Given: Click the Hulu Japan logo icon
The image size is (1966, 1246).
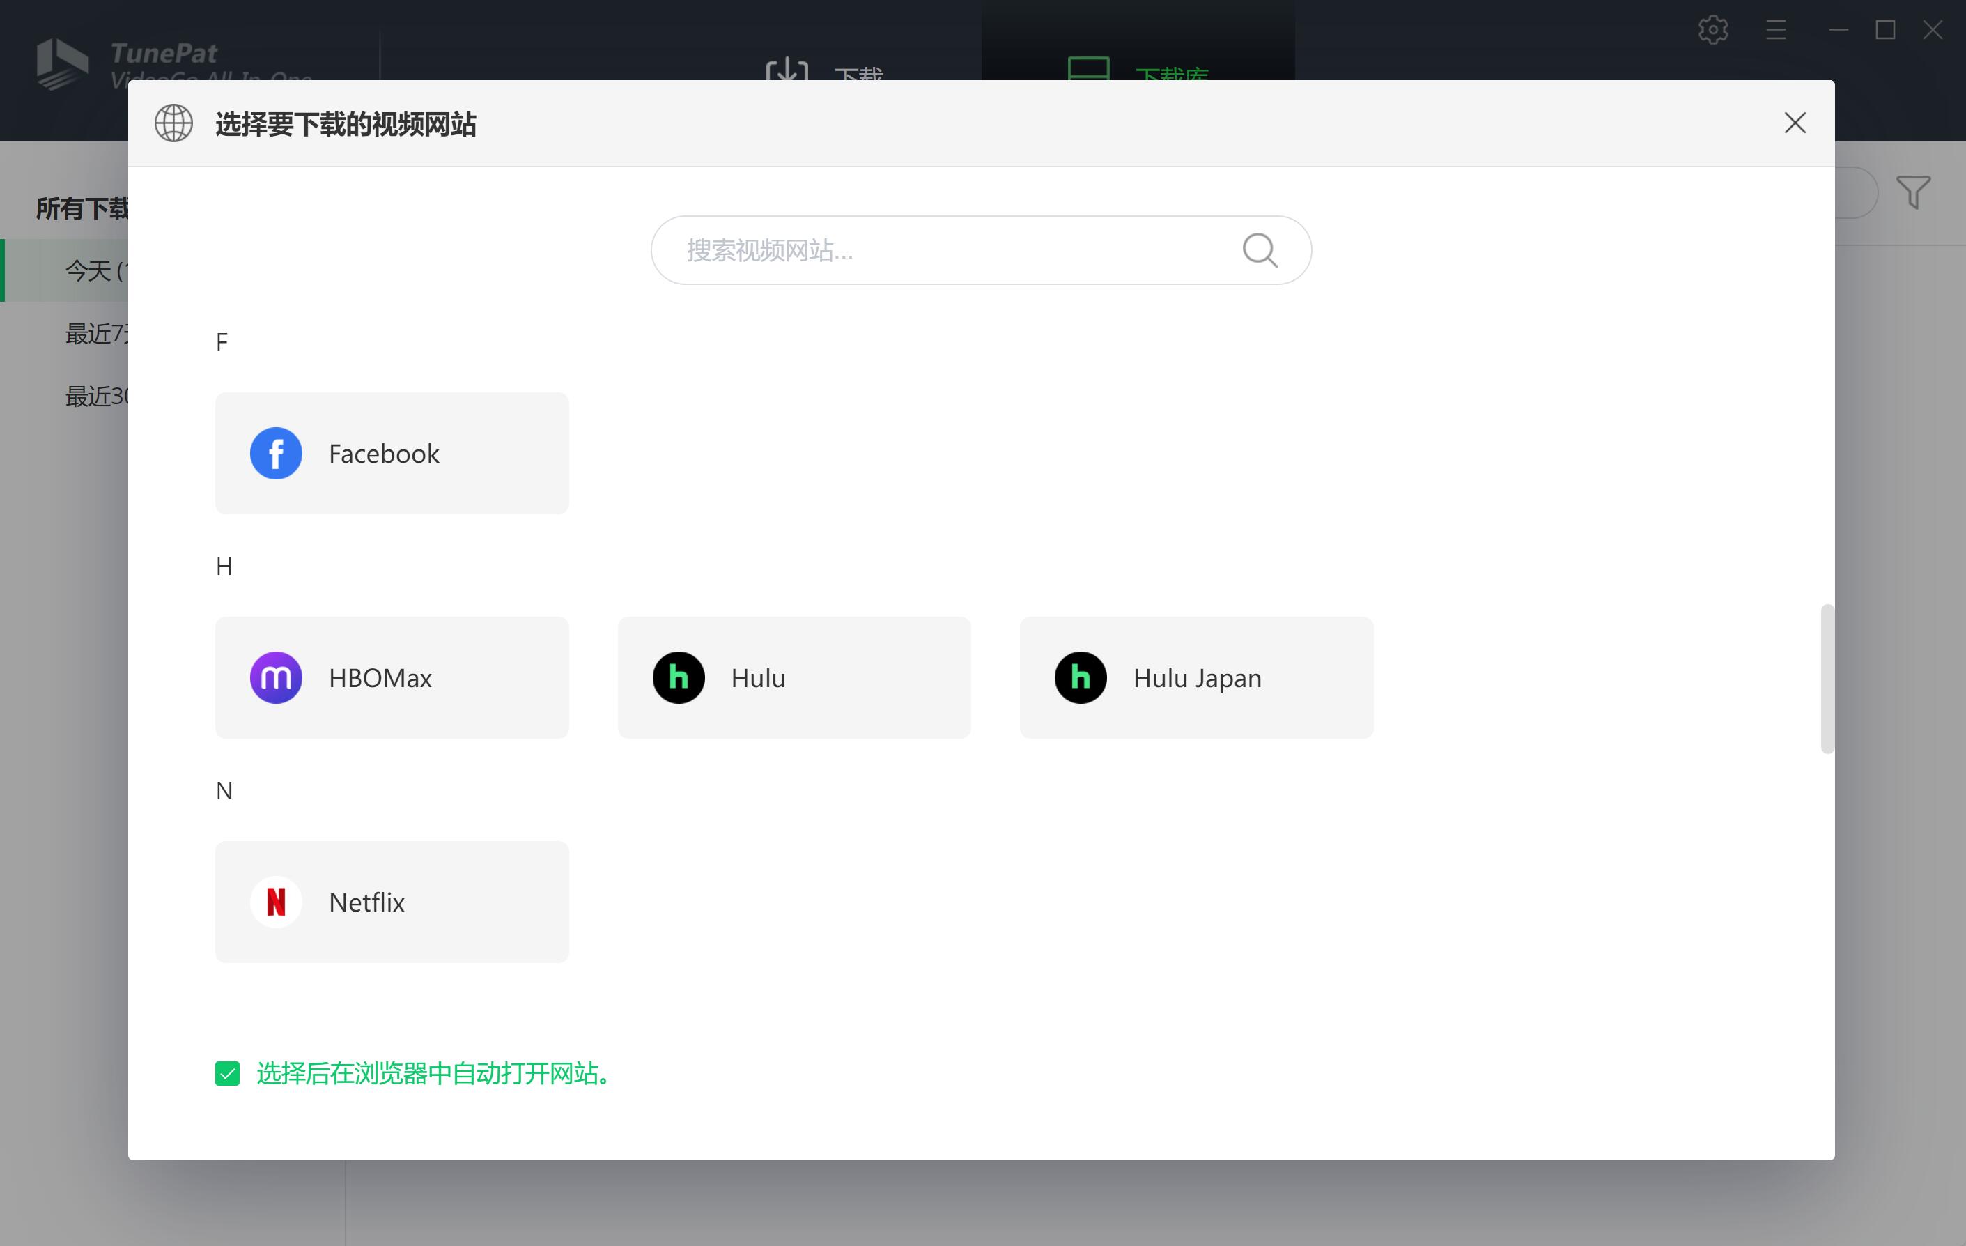Looking at the screenshot, I should coord(1081,678).
